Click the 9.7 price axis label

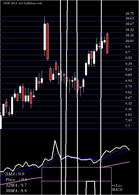pos(128,52)
